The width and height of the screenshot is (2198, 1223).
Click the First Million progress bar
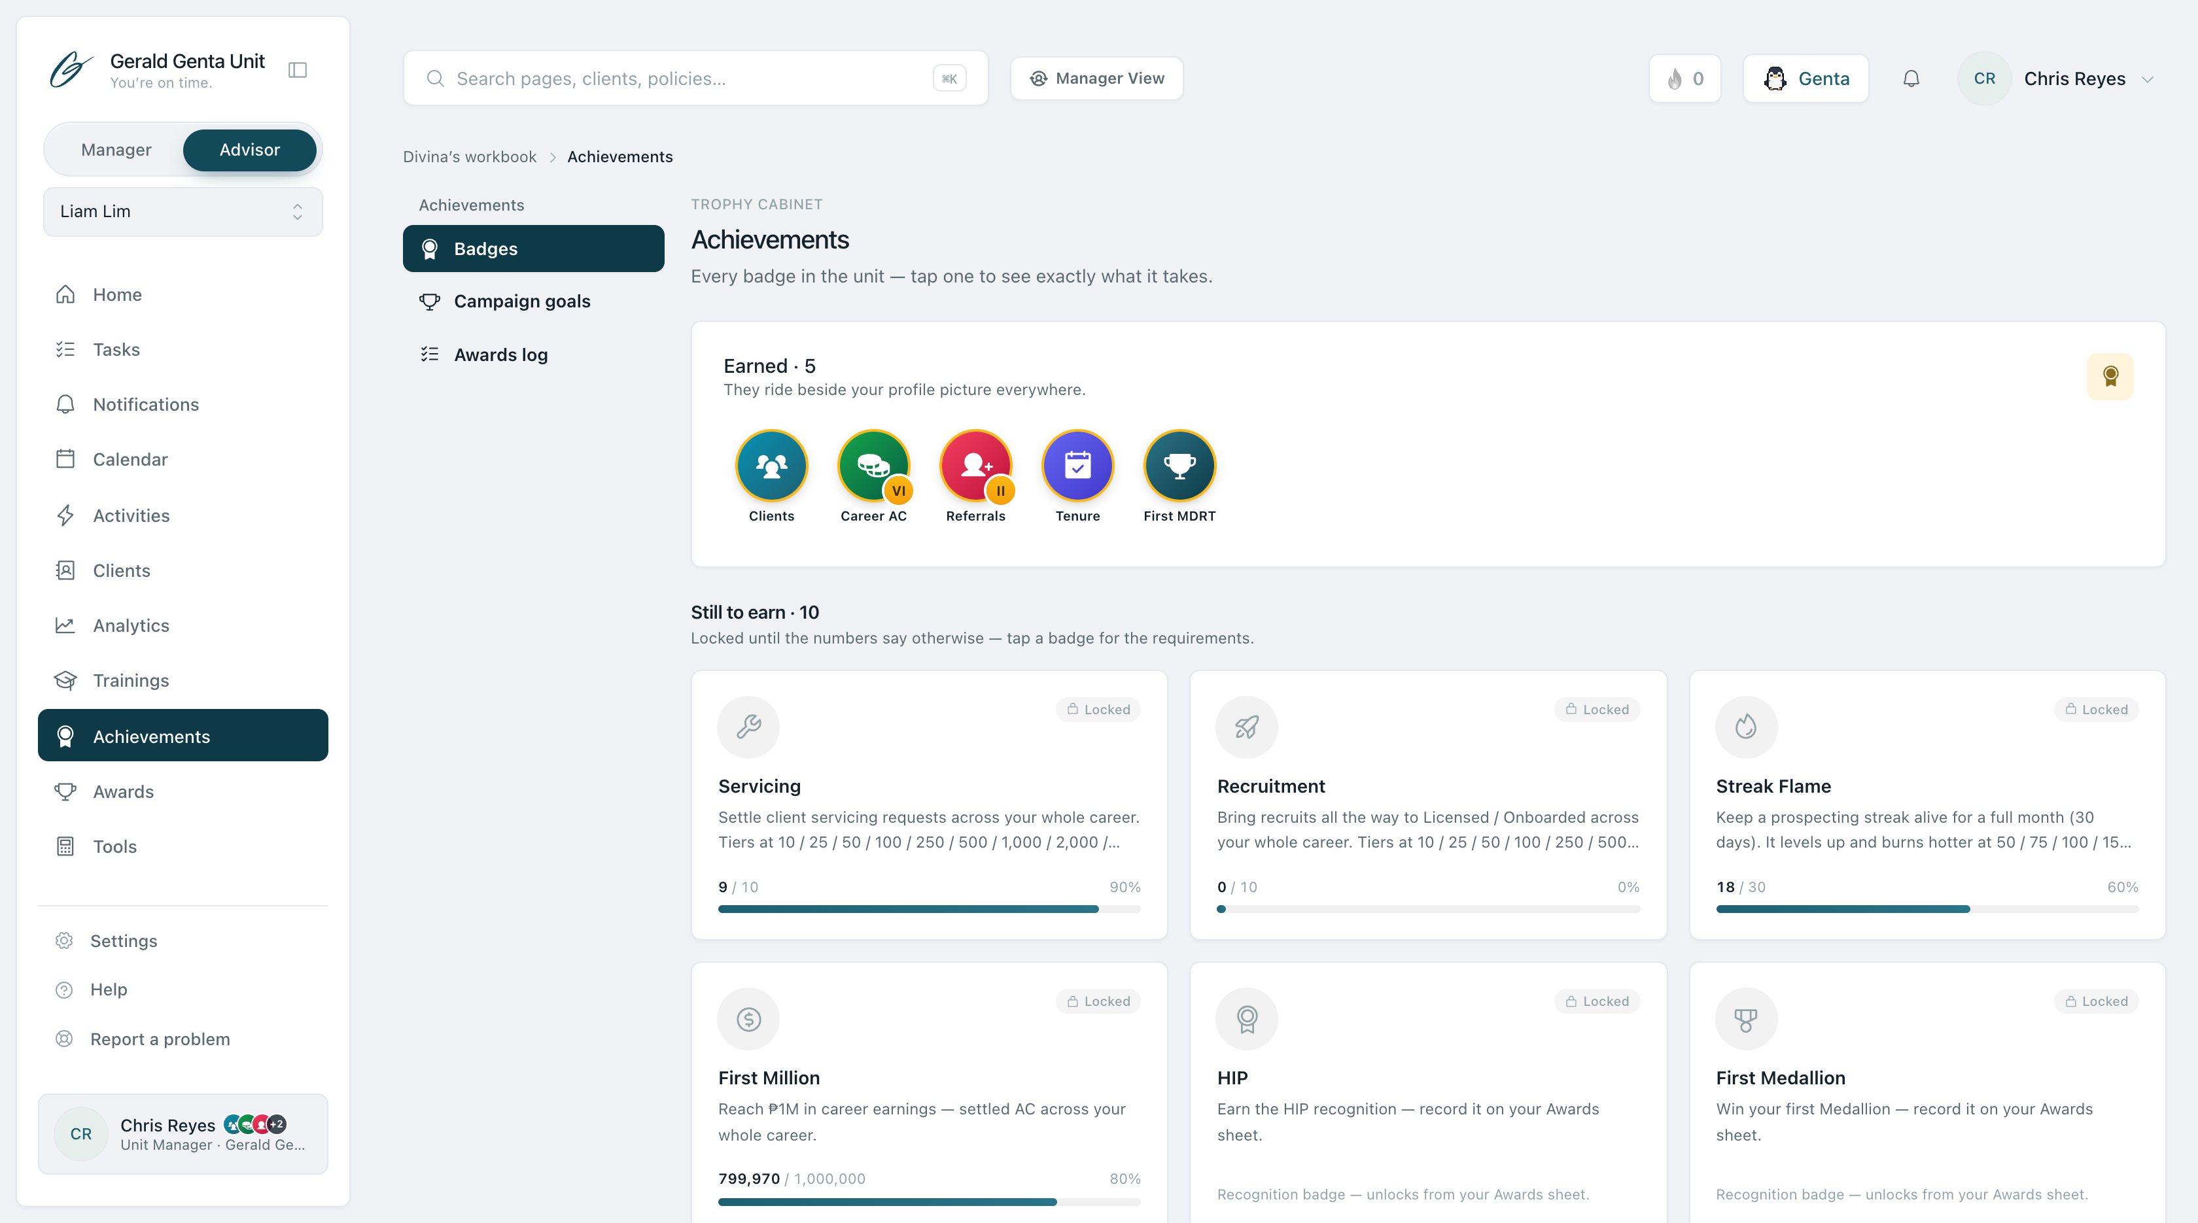(x=929, y=1201)
